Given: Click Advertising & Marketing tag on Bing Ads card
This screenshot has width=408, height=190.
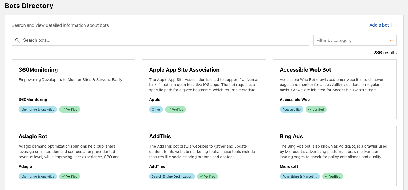Looking at the screenshot, I should pos(300,176).
